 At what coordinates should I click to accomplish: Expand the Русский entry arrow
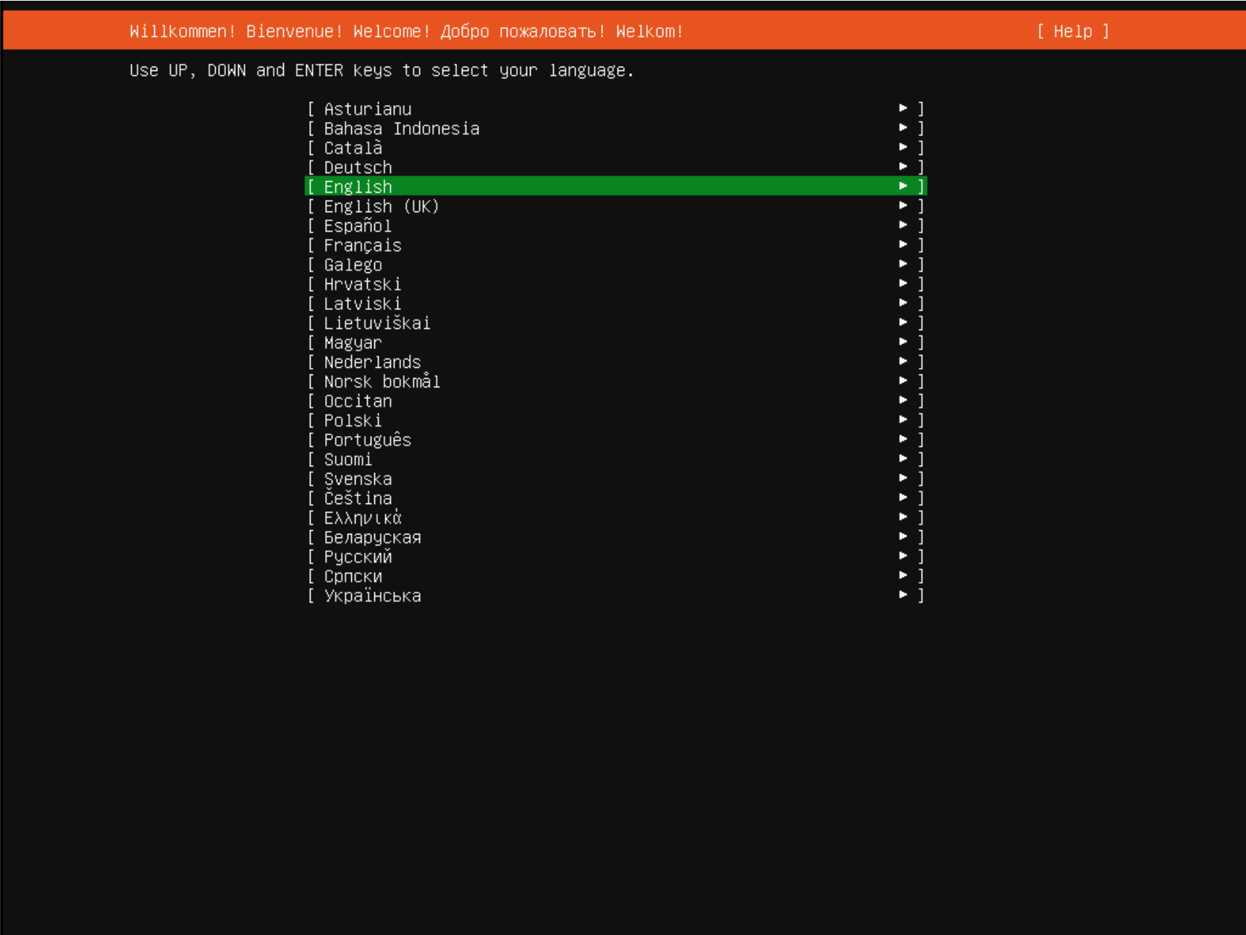pyautogui.click(x=903, y=556)
